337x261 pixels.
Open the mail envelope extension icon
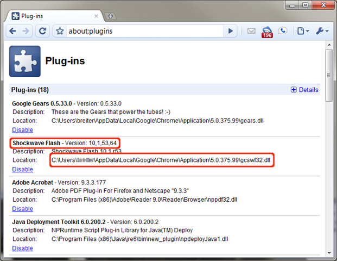pyautogui.click(x=251, y=31)
